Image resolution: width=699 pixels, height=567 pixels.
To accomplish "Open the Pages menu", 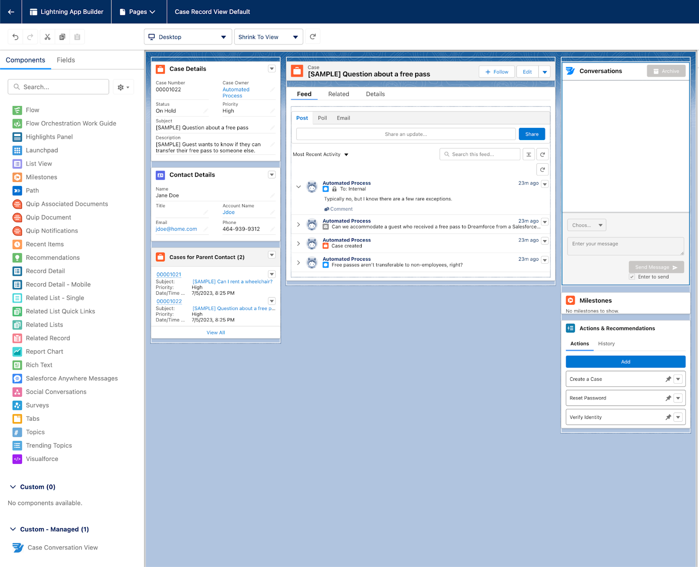I will tap(138, 12).
